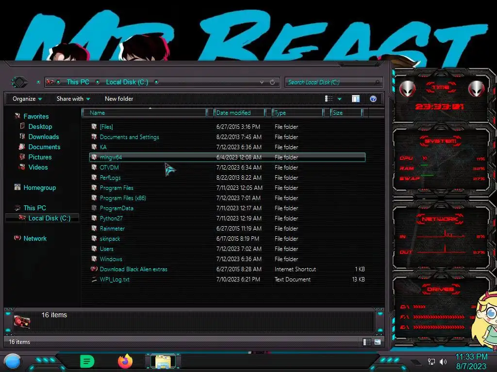Open Pictures in Favorites

40,157
